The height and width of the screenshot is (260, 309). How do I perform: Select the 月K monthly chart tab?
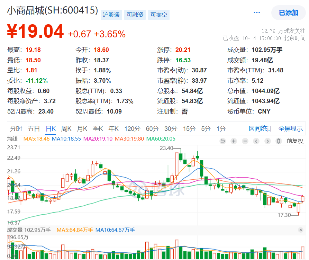tap(82, 129)
